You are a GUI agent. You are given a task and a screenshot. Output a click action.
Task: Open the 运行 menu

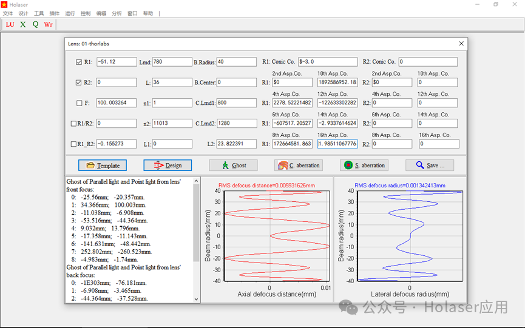point(70,13)
